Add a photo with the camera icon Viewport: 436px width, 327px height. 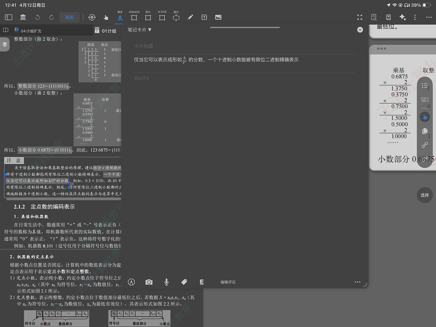point(149,282)
